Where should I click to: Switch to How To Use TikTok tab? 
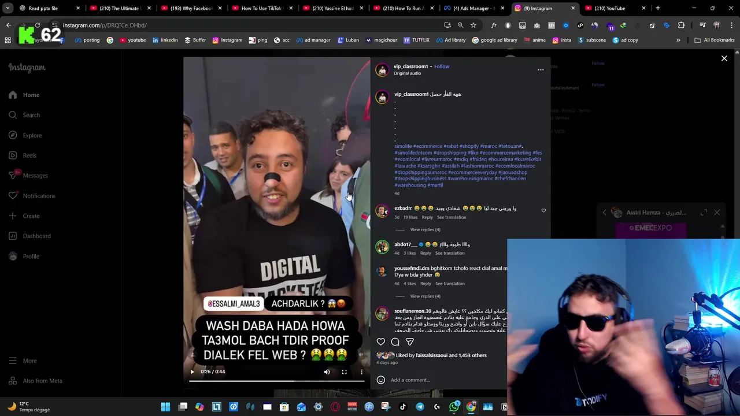[262, 8]
